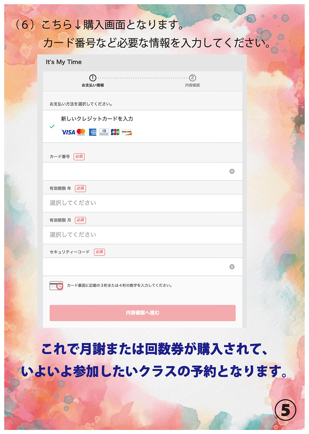Click the Diners Club logo
Viewport: 309px width, 434px height.
coord(104,132)
